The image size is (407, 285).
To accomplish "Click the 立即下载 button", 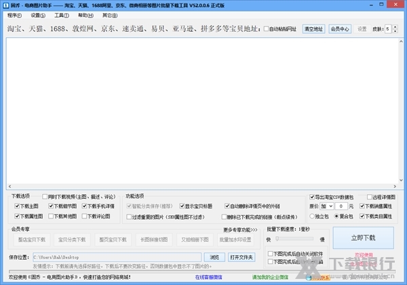I will point(364,237).
